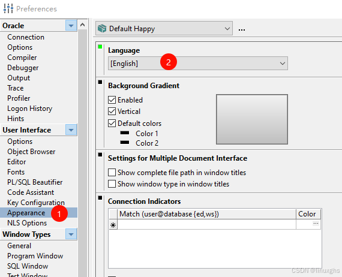Screen dimensions: 342x277
Task: Click the black marker beside Connection Indicators
Action: (x=100, y=198)
